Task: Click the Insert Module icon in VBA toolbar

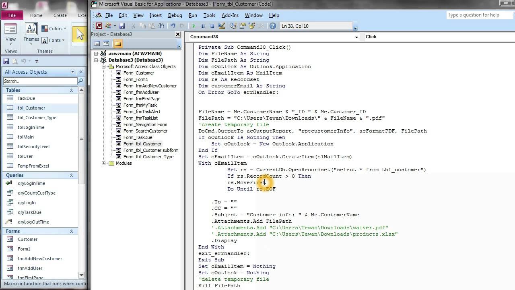Action: 108,26
